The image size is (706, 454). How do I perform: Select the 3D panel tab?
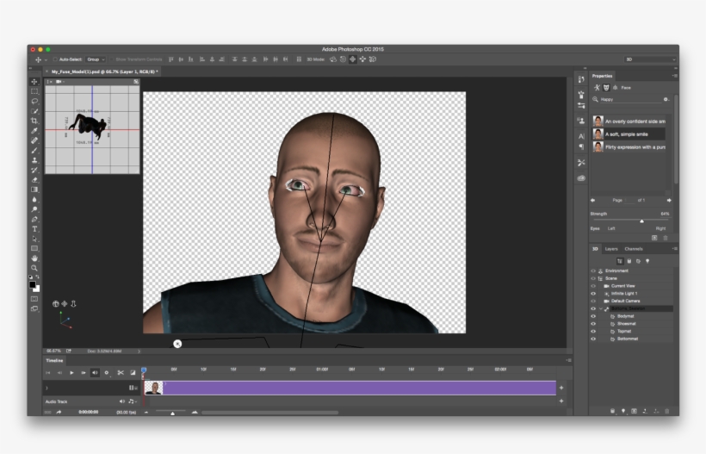tap(595, 249)
